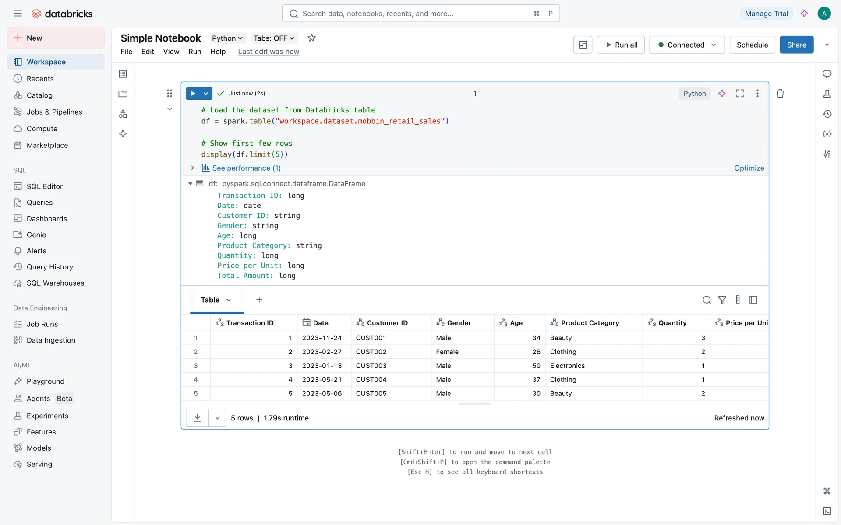Image resolution: width=841 pixels, height=525 pixels.
Task: Open version history in right sidebar
Action: (x=827, y=114)
